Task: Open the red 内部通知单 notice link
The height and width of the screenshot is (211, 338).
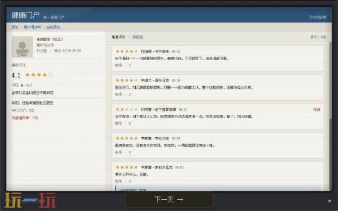Action: [25, 118]
